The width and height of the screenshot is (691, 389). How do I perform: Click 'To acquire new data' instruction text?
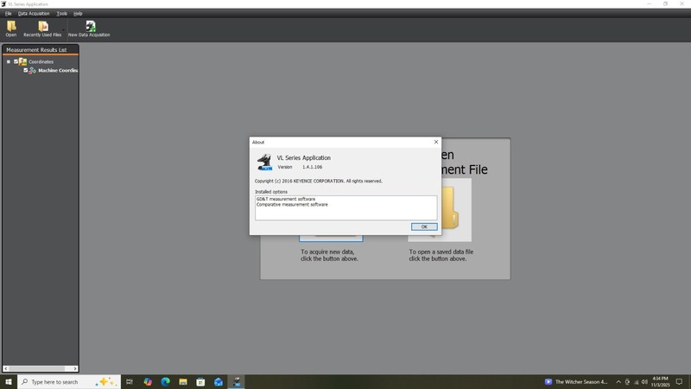[329, 255]
